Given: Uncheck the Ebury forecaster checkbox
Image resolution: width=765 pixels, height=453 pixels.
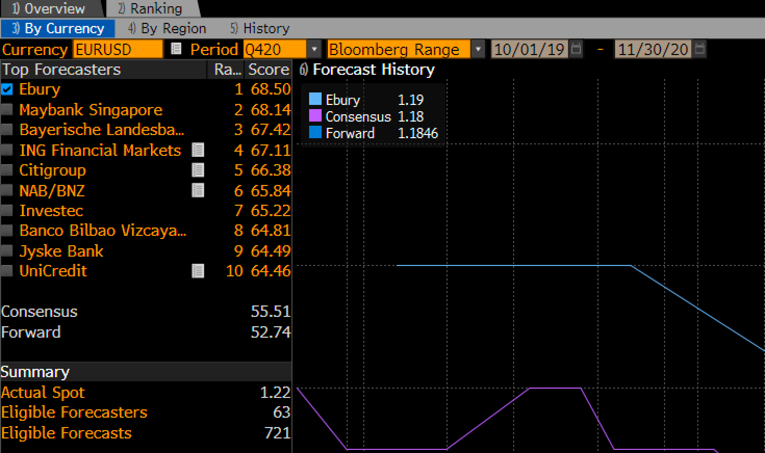Looking at the screenshot, I should click(x=7, y=89).
